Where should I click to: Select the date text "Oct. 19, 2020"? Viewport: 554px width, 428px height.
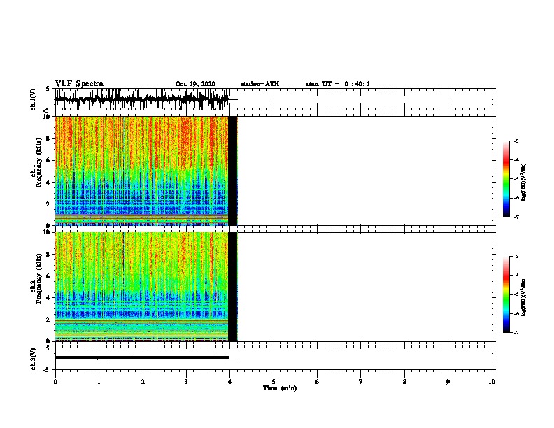(195, 84)
